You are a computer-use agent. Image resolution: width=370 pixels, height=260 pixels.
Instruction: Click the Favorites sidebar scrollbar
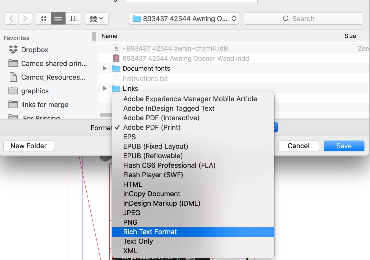tap(94, 36)
